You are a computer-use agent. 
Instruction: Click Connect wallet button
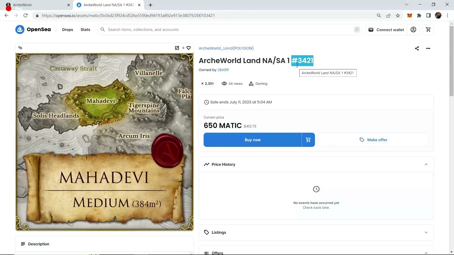(386, 30)
